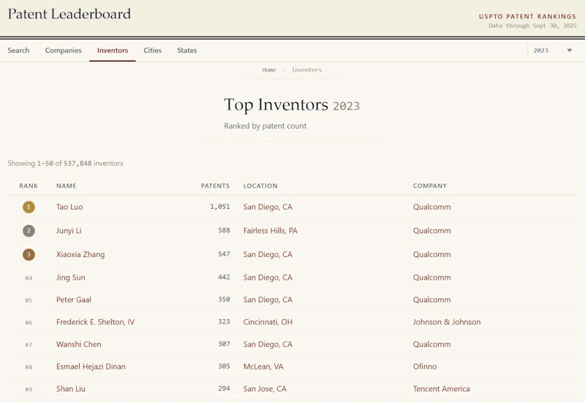Open Johnson & Johnson company page
Screen dimensions: 585x403
pyautogui.click(x=447, y=322)
